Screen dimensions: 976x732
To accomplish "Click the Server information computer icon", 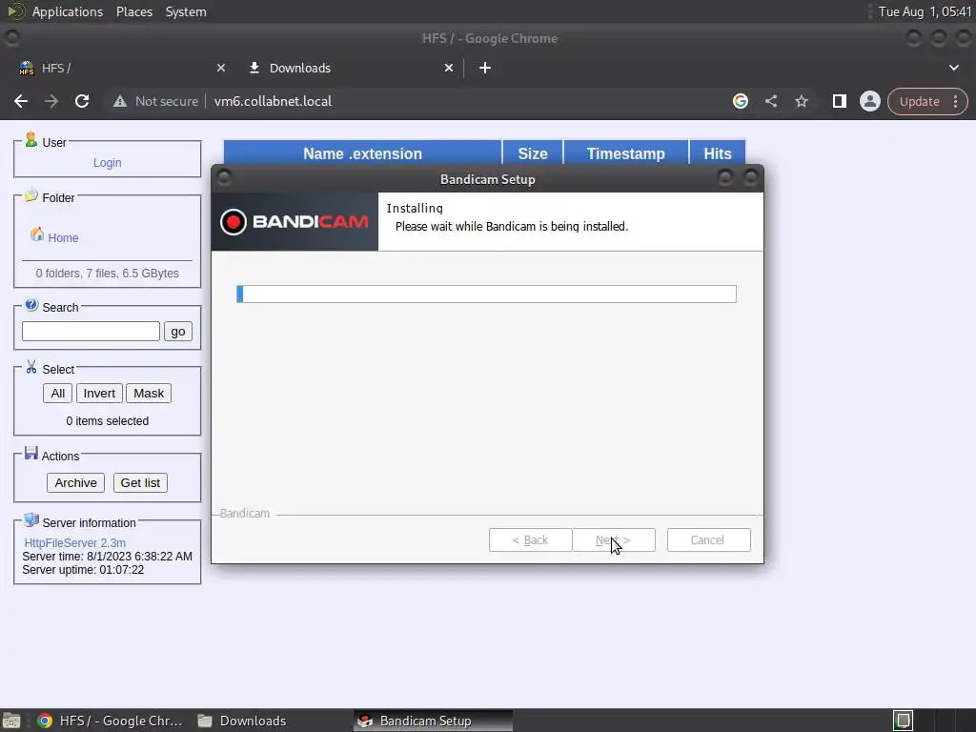I will click(31, 520).
